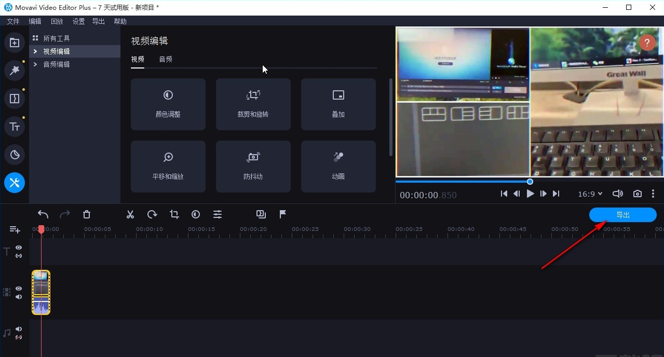
Task: Expand the 视频编辑 tree chevron
Action: (x=35, y=51)
